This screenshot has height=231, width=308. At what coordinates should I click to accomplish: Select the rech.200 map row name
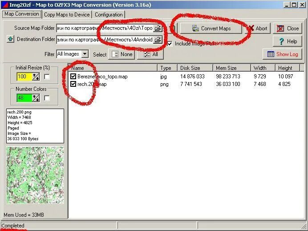(x=92, y=84)
